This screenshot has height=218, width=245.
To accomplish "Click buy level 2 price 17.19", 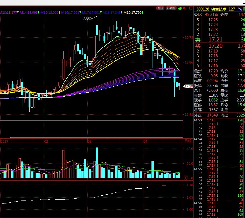I will tap(213, 51).
